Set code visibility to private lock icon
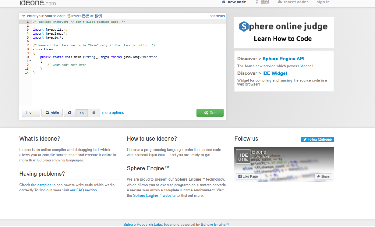The height and width of the screenshot is (227, 375). [94, 113]
